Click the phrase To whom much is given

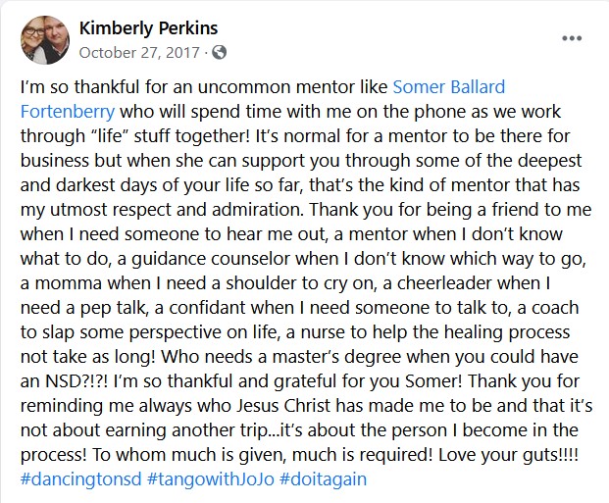[188, 454]
